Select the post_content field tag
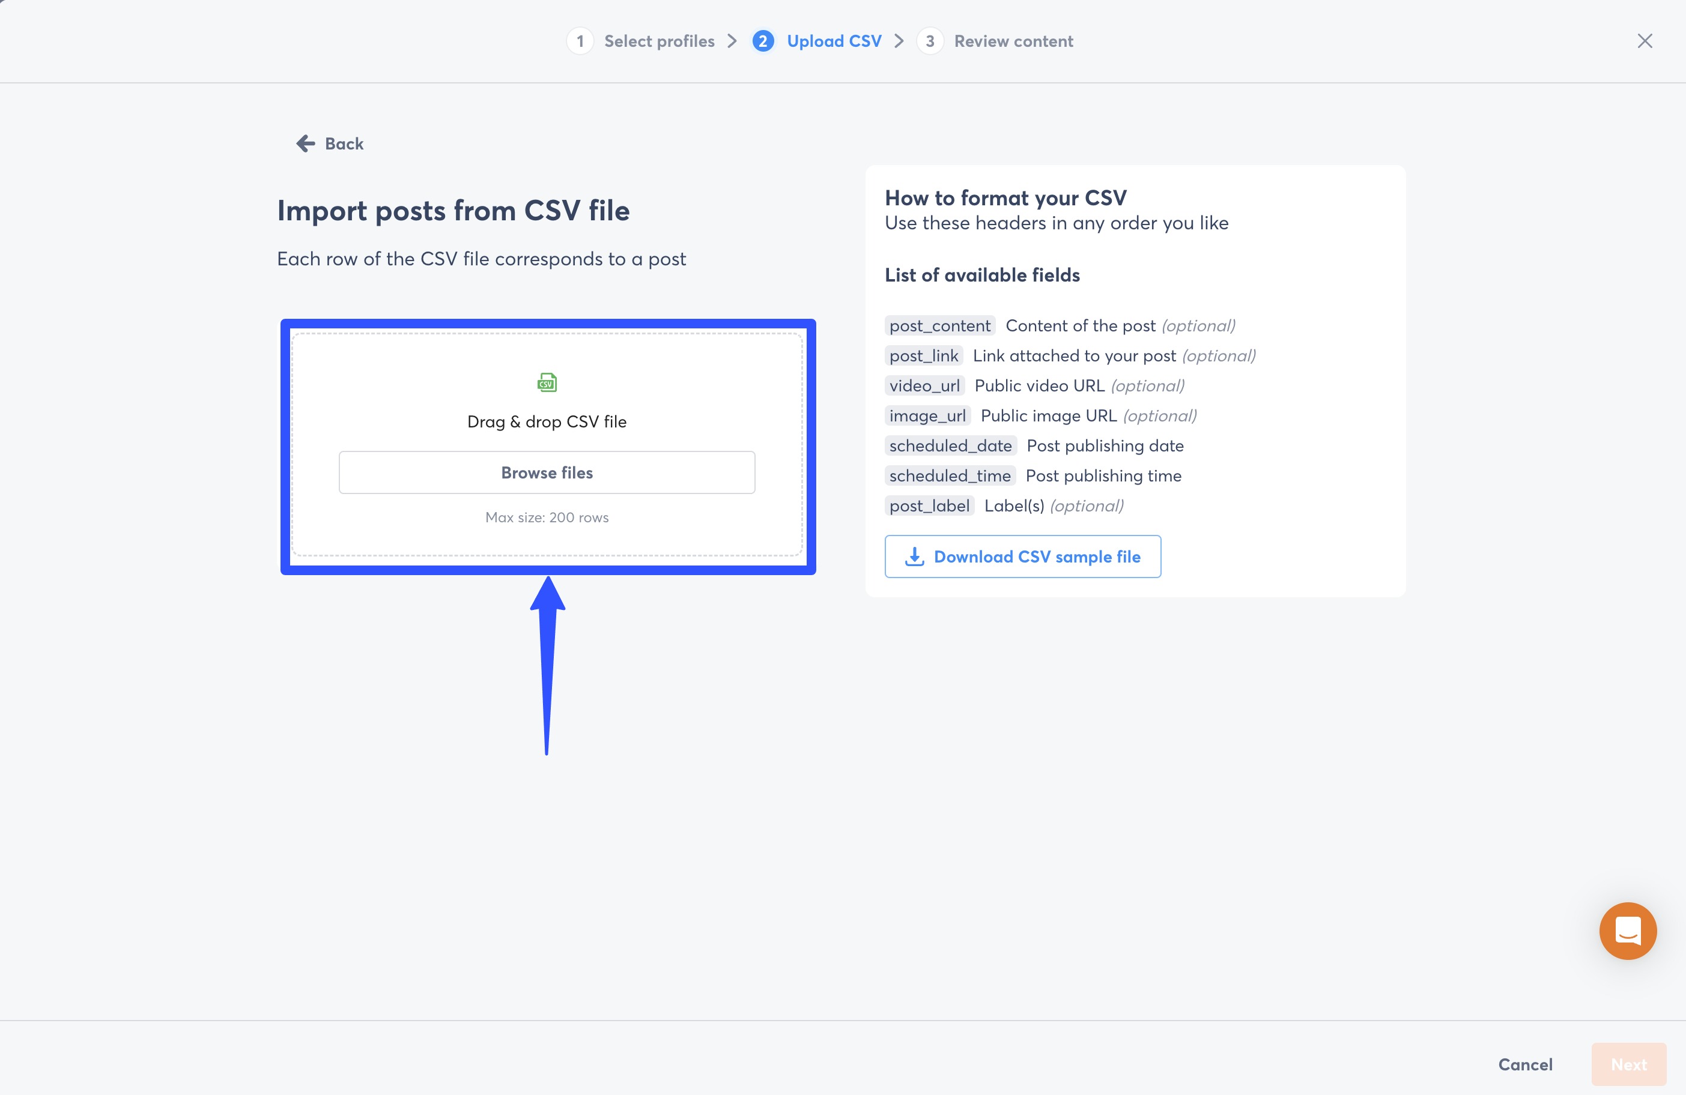 click(939, 325)
